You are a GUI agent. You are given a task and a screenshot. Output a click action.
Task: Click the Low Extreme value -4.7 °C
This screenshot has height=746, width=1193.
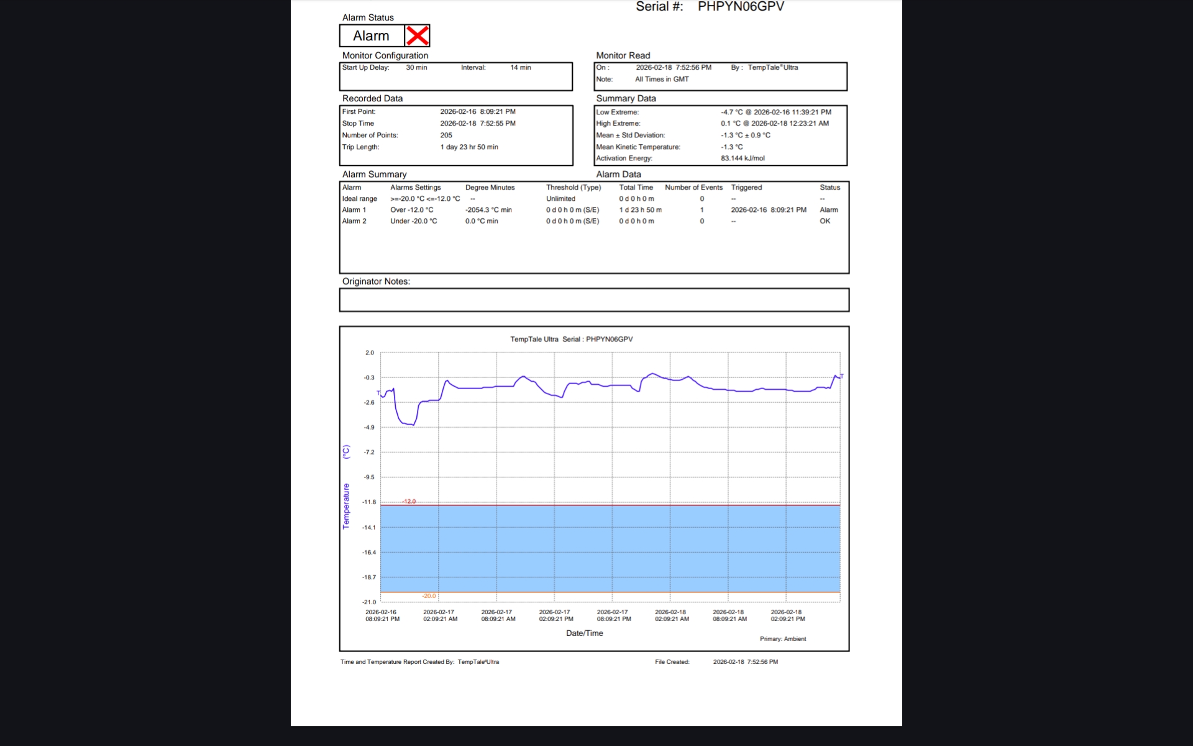(x=731, y=113)
